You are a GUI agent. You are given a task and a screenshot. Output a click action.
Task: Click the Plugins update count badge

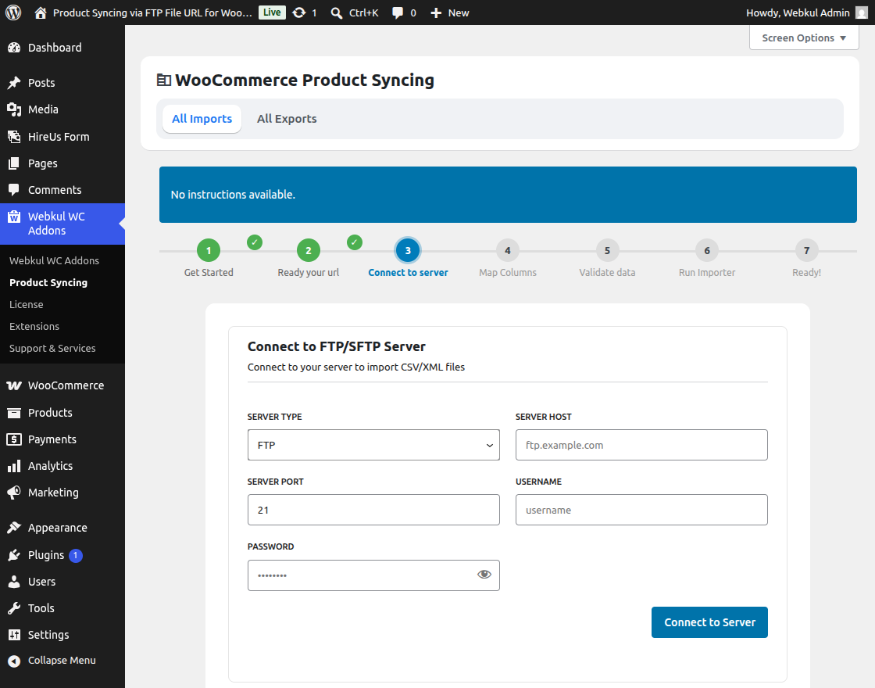[x=75, y=555]
